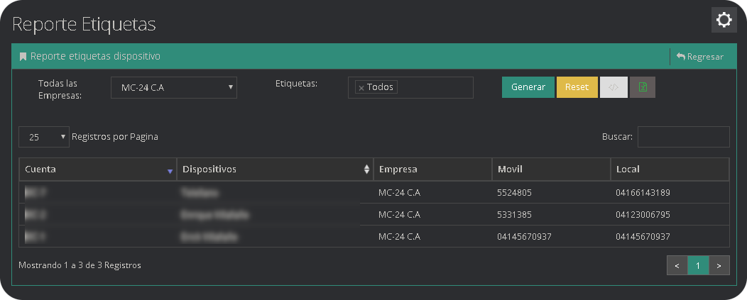This screenshot has width=747, height=300.
Task: Go to the next page arrow
Action: pyautogui.click(x=719, y=266)
